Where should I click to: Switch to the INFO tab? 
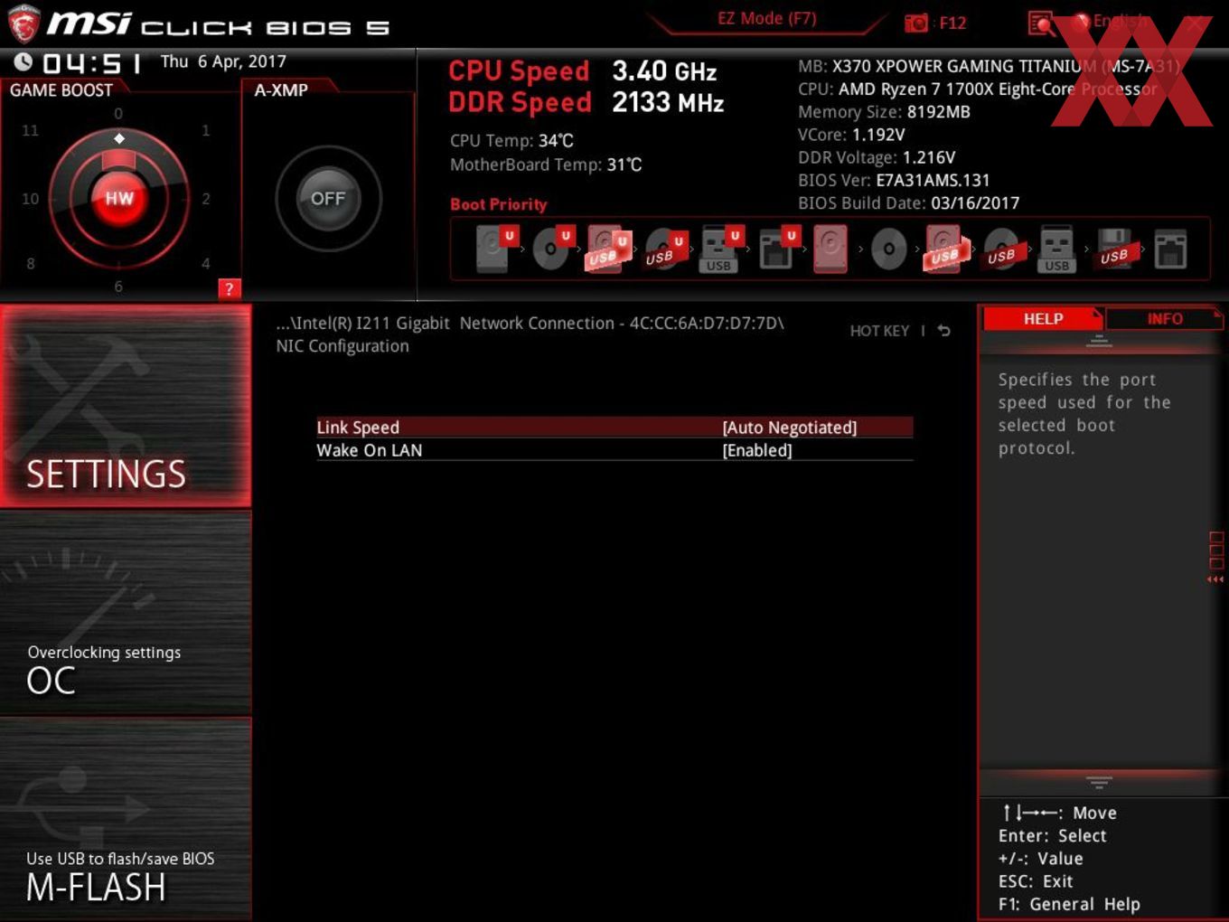1164,318
